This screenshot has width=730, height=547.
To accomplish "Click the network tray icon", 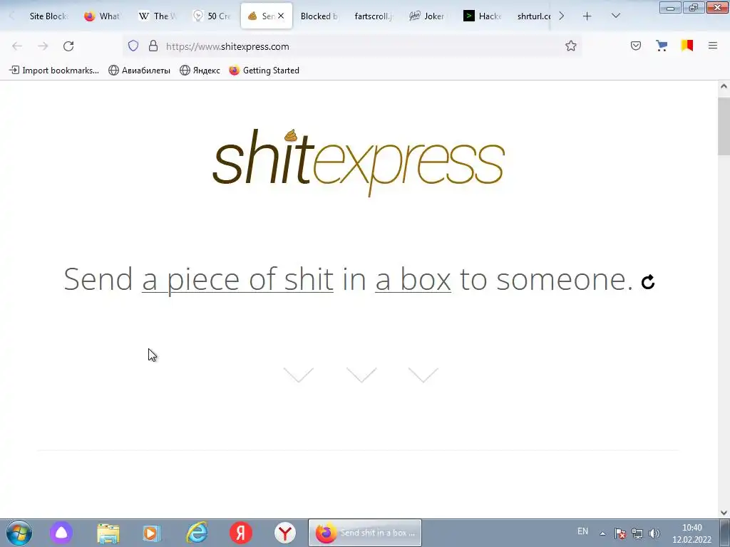I will click(x=637, y=533).
